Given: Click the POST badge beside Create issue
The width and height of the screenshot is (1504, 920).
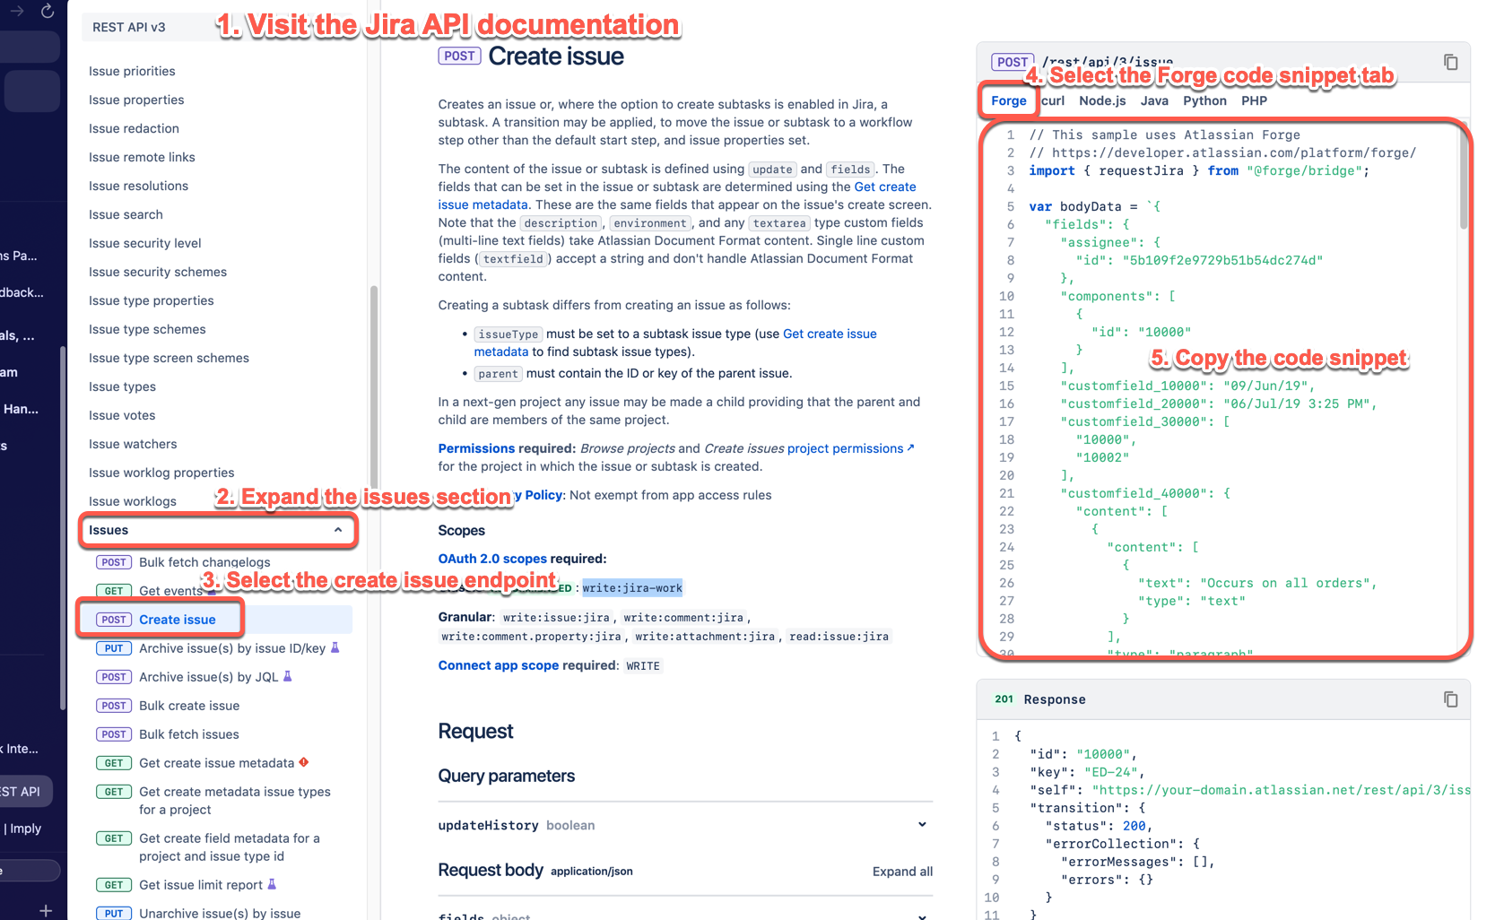Looking at the screenshot, I should pyautogui.click(x=114, y=619).
